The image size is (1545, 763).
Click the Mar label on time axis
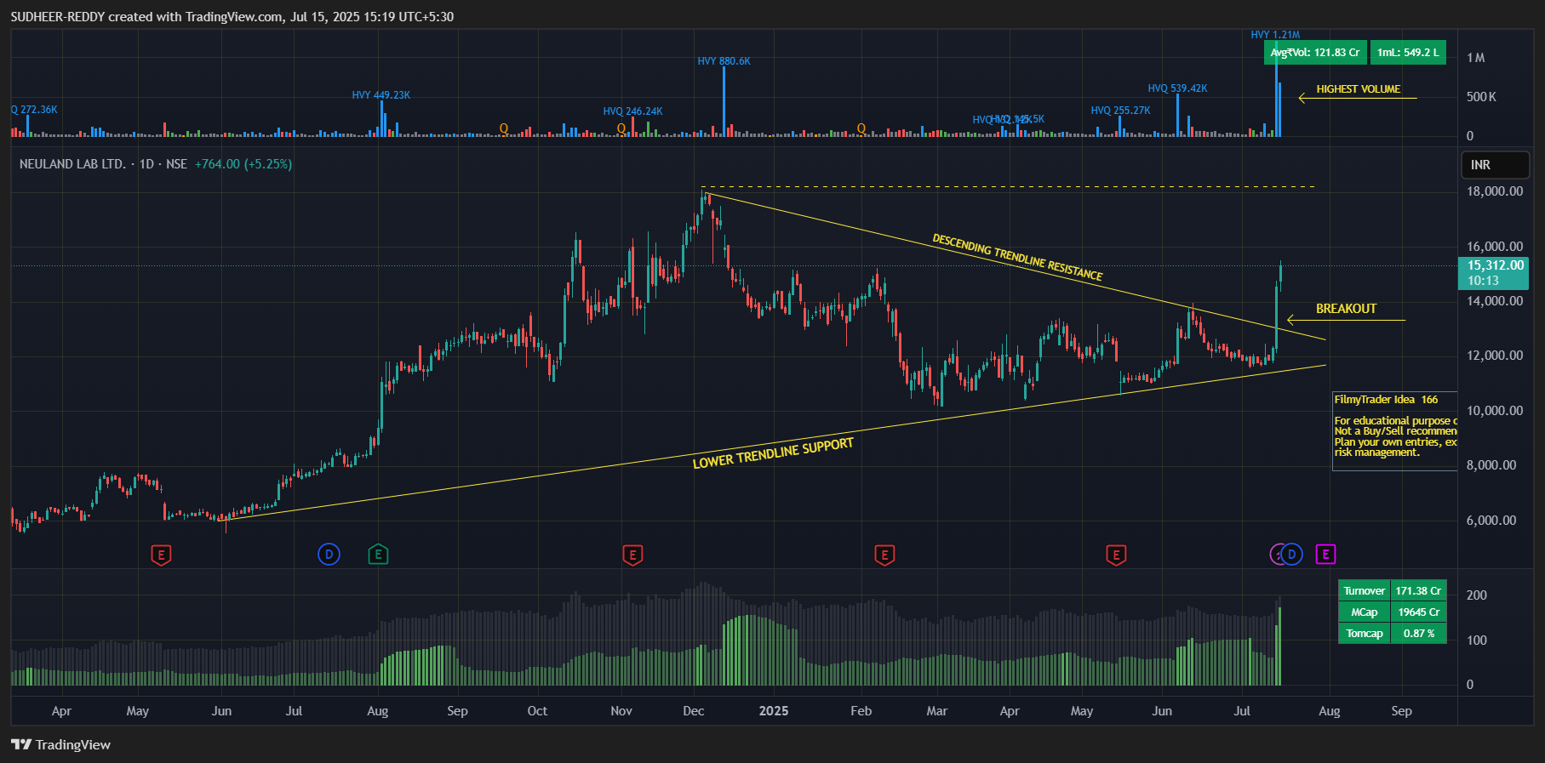click(x=937, y=711)
